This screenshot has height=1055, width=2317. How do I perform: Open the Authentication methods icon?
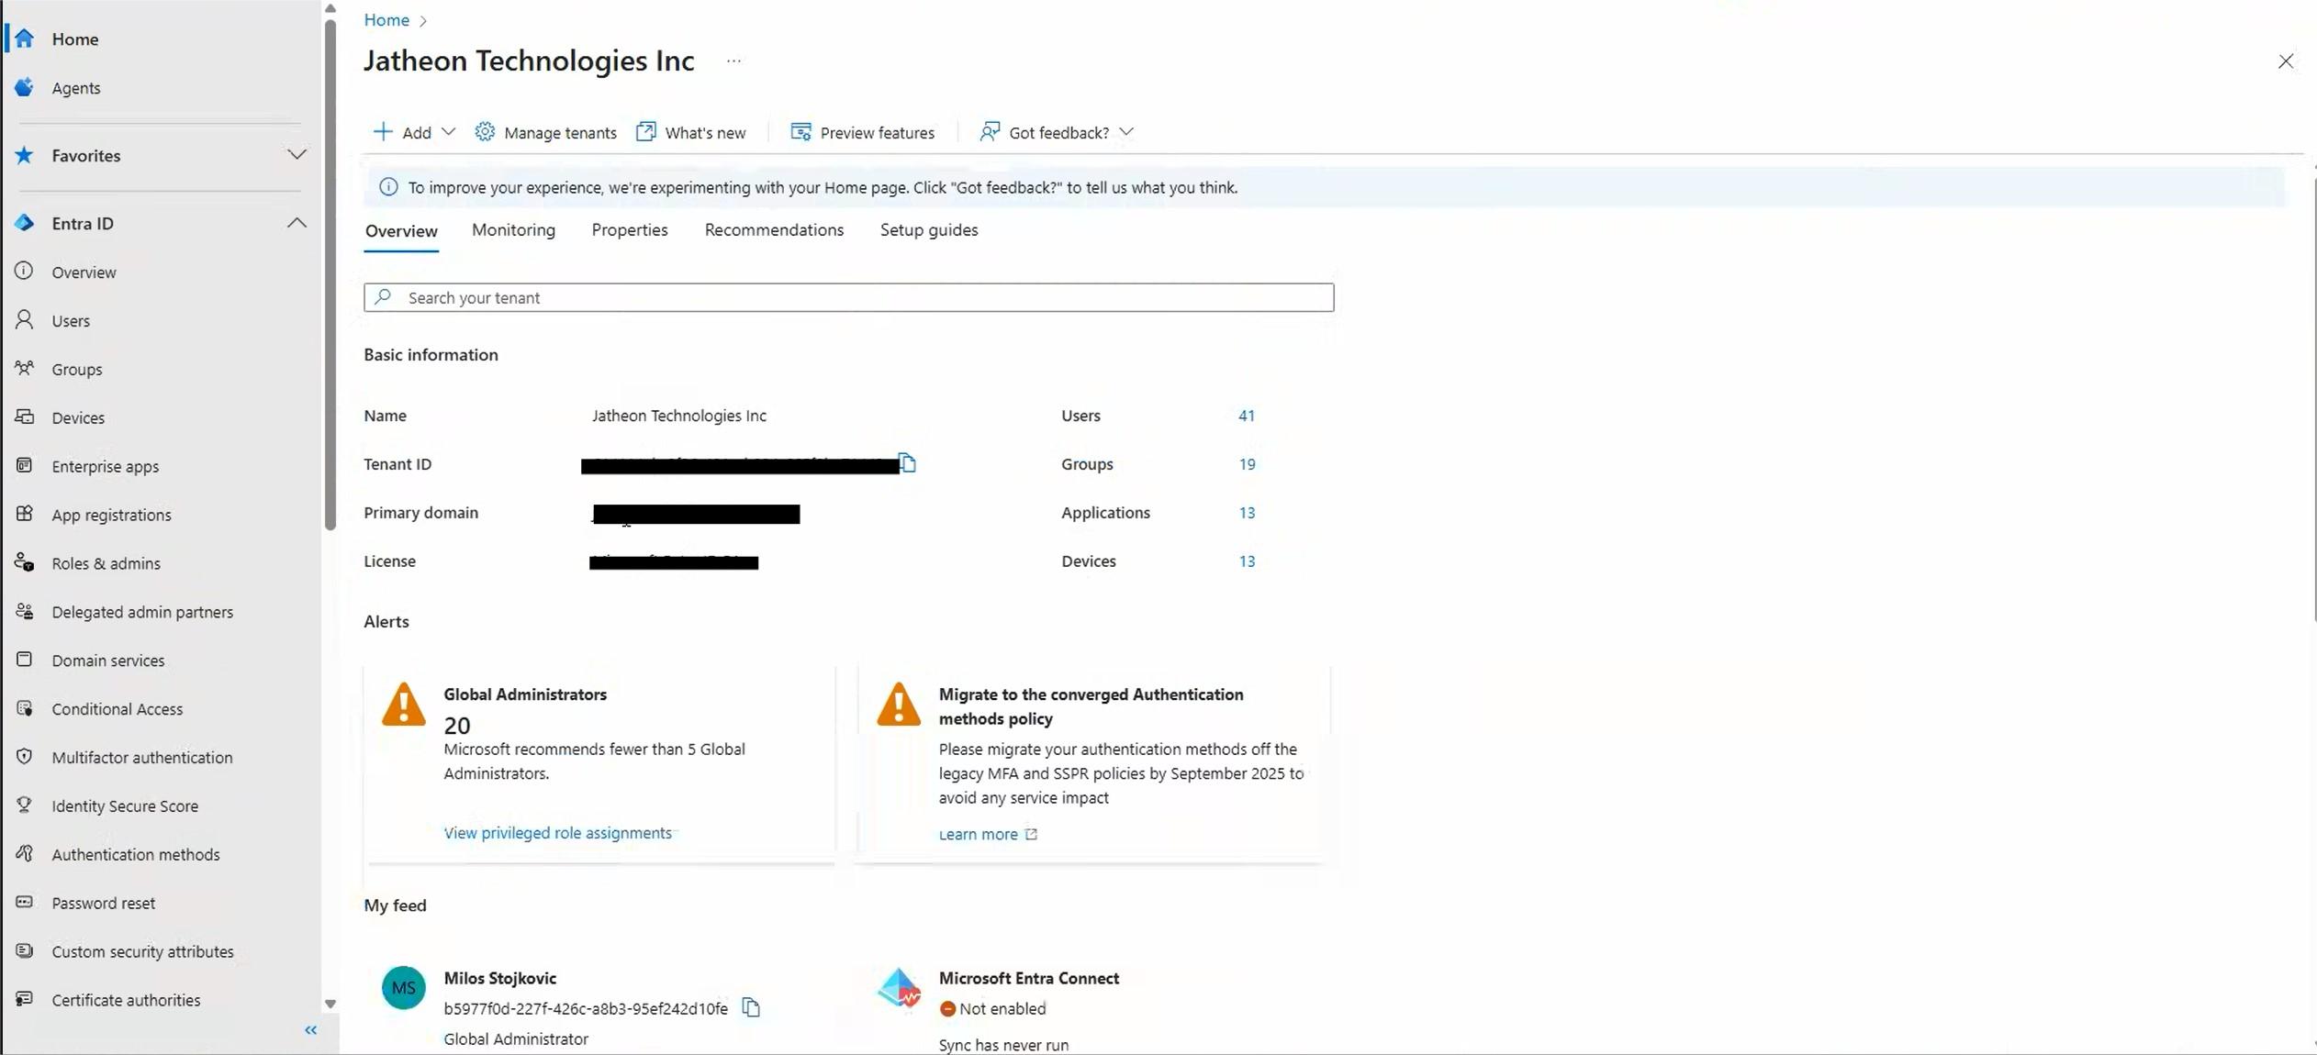pyautogui.click(x=25, y=854)
